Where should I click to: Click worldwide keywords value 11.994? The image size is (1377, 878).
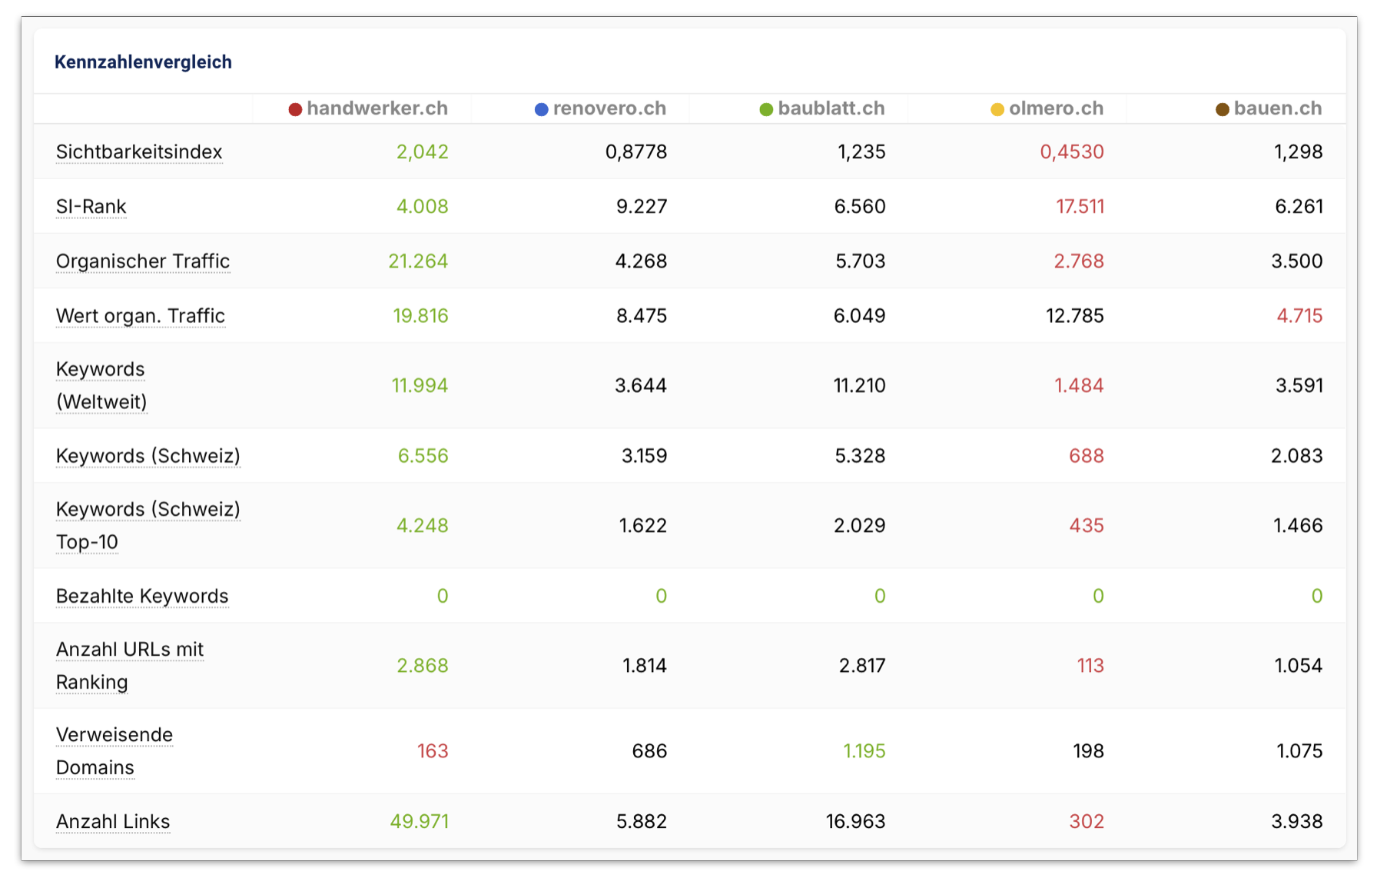tap(420, 386)
